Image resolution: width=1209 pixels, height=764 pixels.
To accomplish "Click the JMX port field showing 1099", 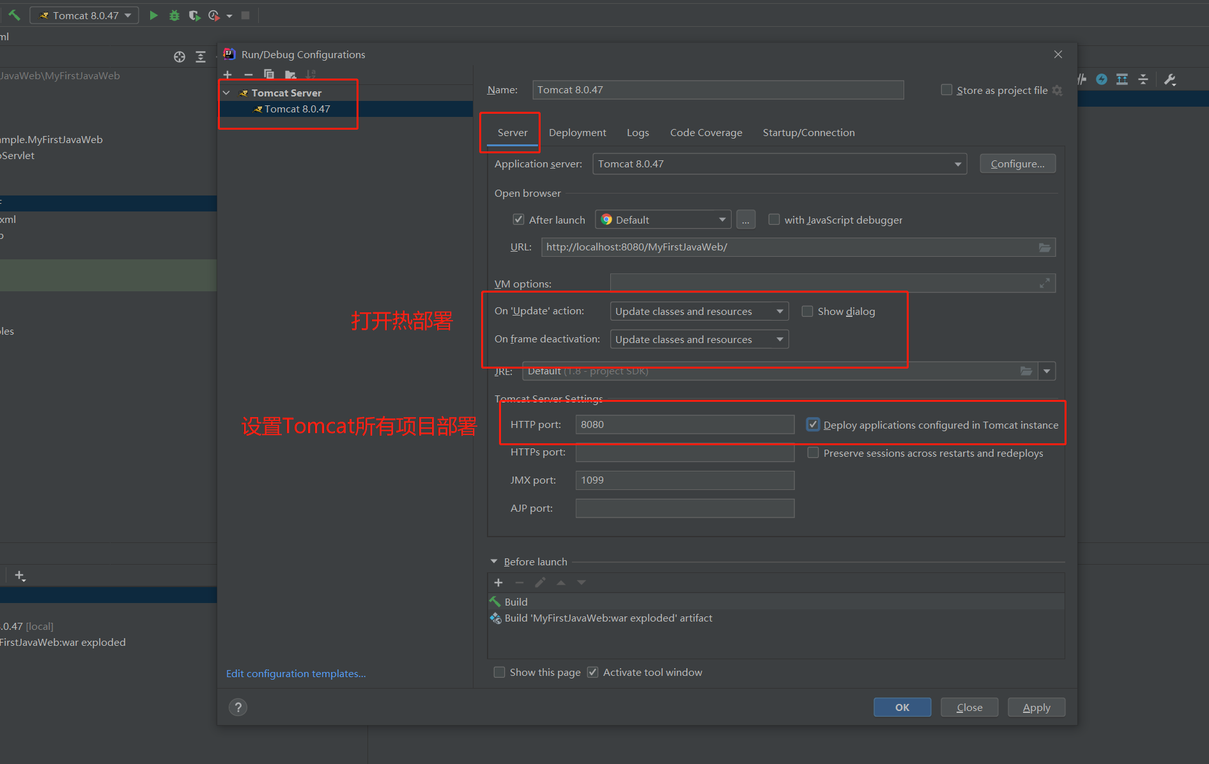I will click(x=685, y=480).
